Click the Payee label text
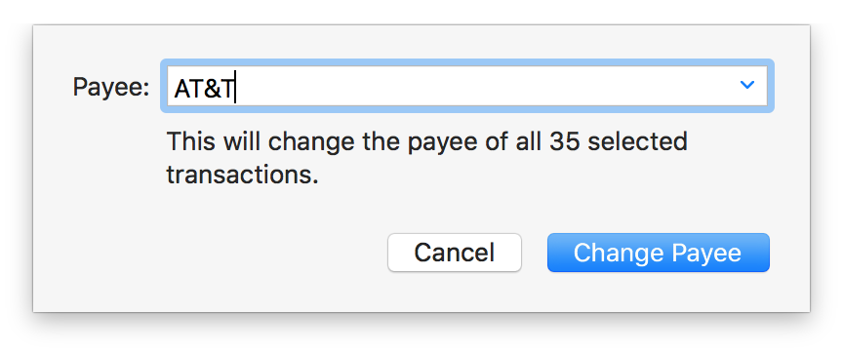This screenshot has height=353, width=843. (111, 87)
